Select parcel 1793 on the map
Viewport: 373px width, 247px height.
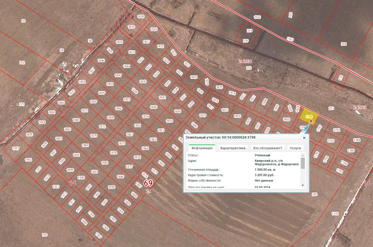331,141
